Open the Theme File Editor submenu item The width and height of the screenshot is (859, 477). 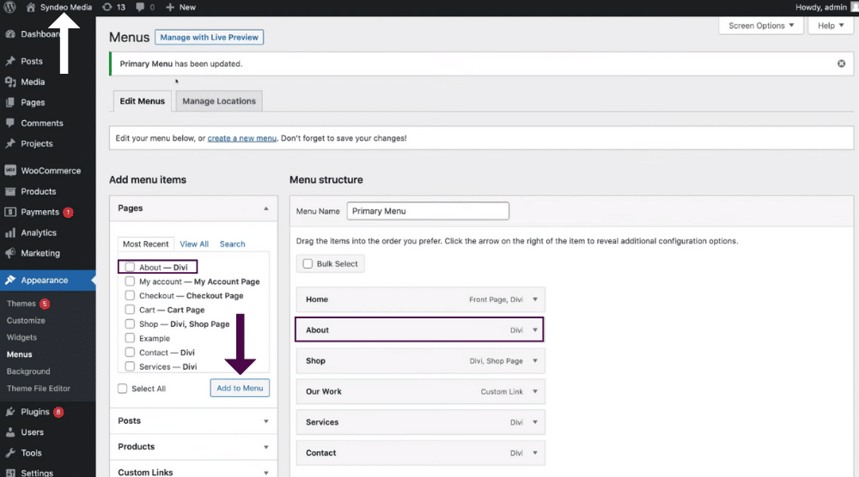click(x=39, y=389)
